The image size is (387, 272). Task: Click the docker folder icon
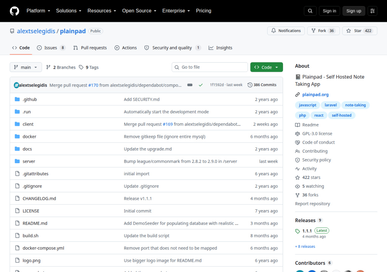click(x=17, y=136)
